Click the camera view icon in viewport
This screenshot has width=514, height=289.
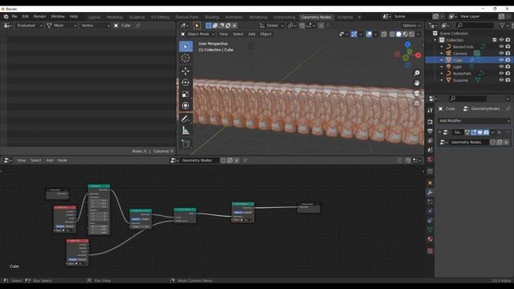(x=417, y=93)
